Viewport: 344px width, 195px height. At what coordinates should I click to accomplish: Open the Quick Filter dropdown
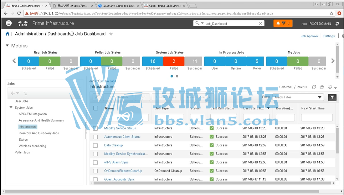(298, 97)
